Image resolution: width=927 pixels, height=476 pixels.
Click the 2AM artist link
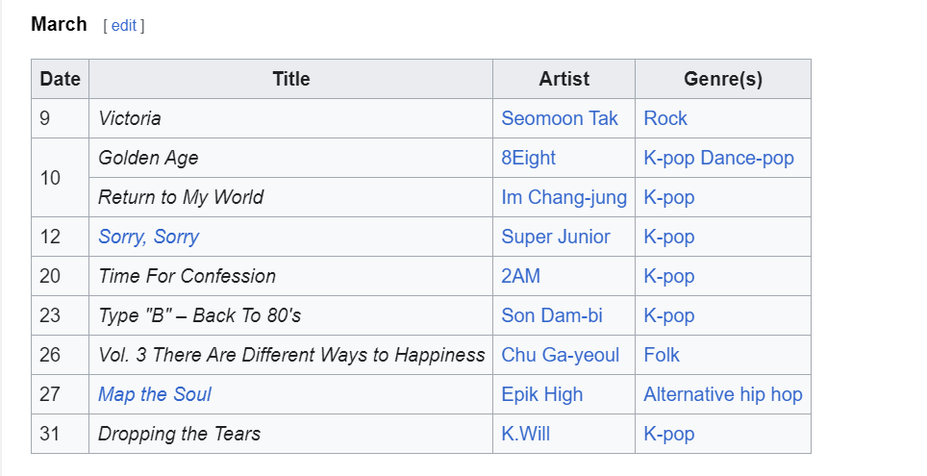tap(520, 276)
